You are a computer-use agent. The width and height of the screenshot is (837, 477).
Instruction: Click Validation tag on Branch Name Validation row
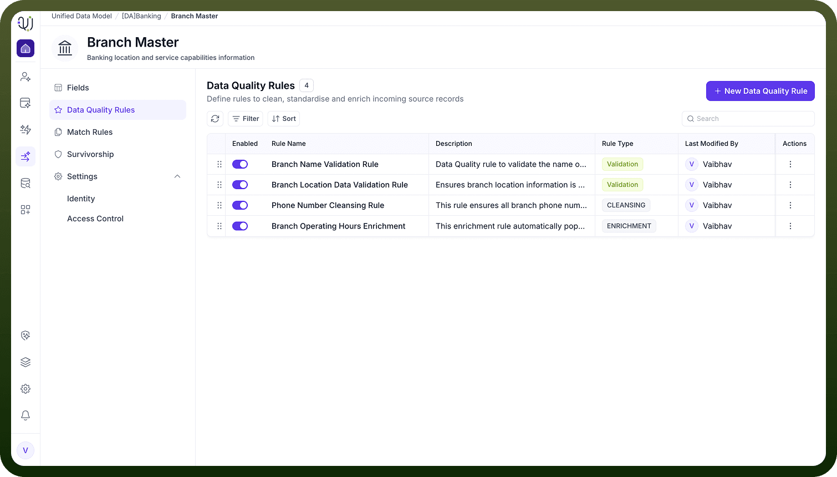(x=622, y=164)
